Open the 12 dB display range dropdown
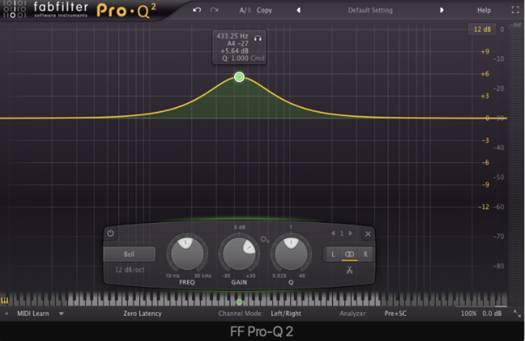 480,29
